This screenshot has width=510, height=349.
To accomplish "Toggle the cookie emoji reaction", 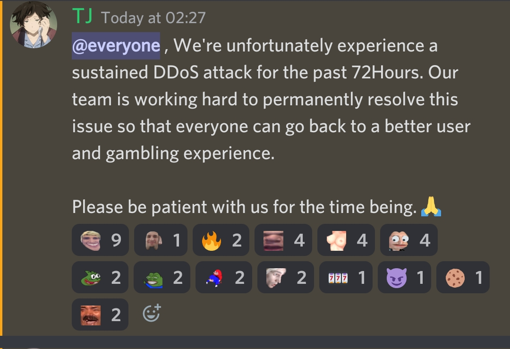I will click(x=463, y=277).
